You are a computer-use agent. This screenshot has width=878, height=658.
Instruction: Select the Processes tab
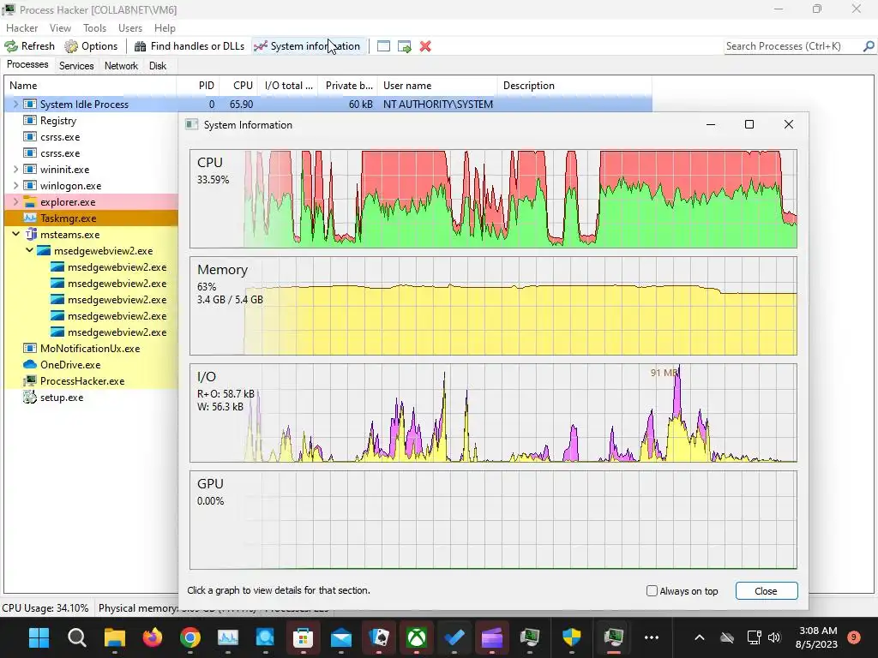coord(27,64)
